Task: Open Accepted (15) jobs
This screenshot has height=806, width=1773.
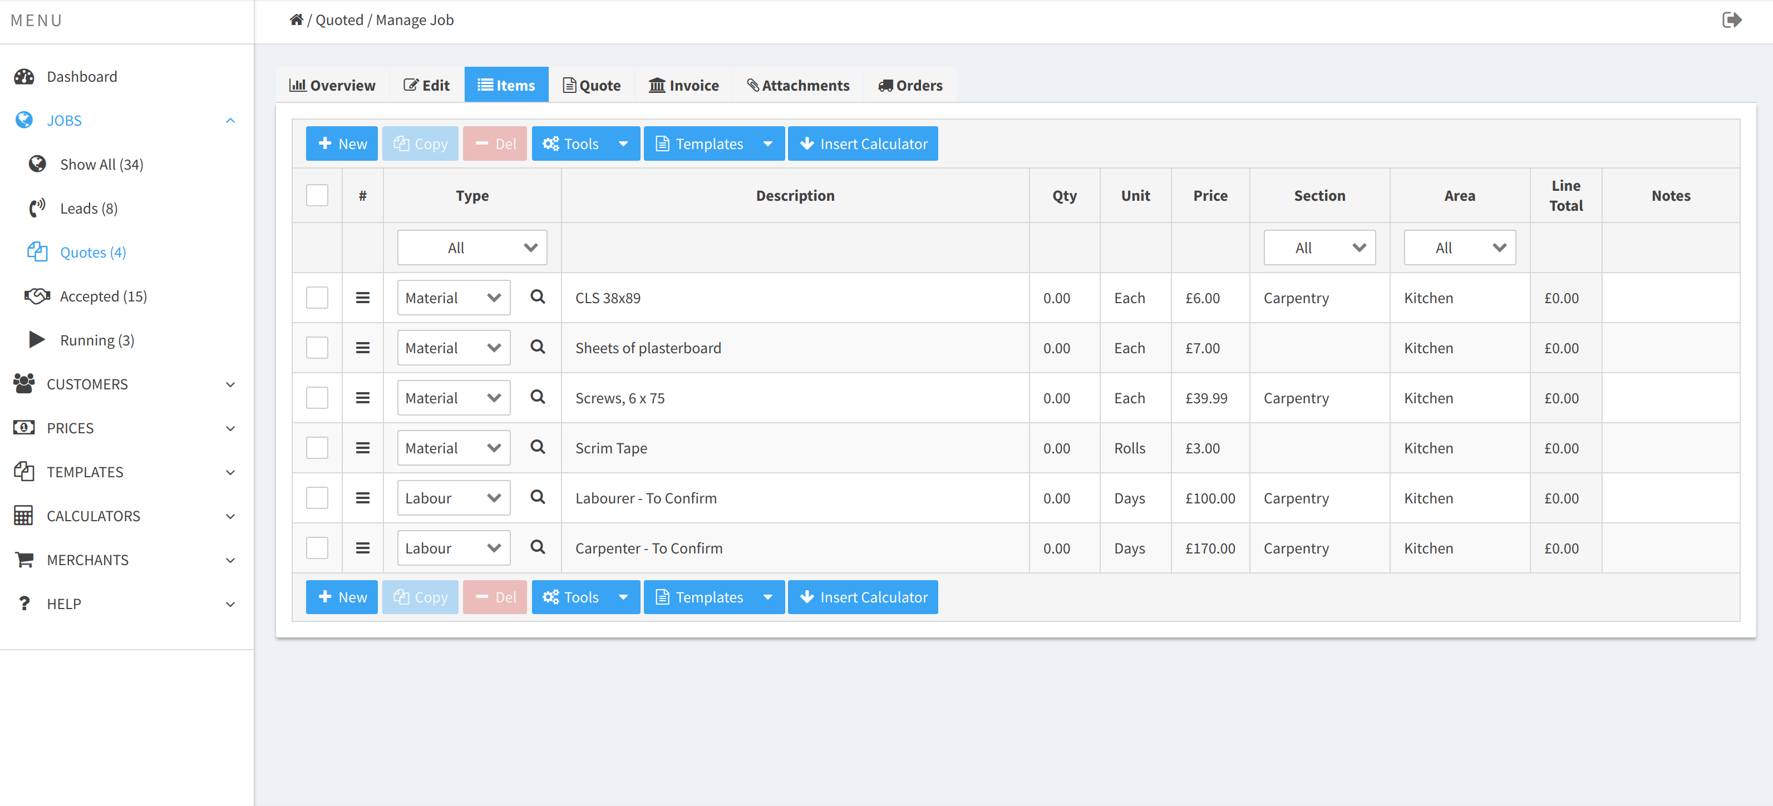Action: tap(104, 296)
